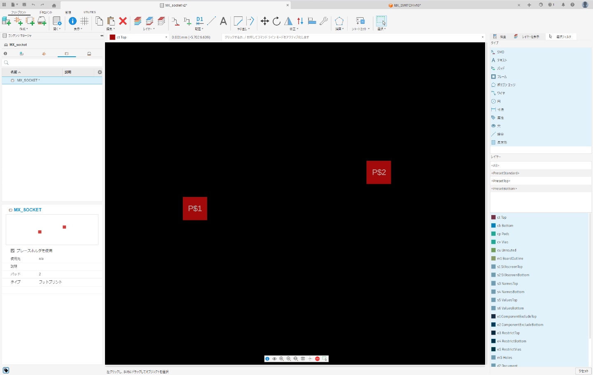Click the Rotate tool icon
The image size is (593, 375).
[x=277, y=21]
